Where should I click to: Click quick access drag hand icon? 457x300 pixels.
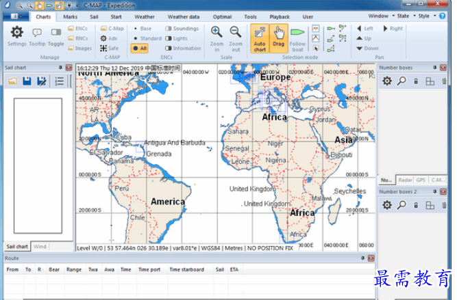[x=39, y=5]
